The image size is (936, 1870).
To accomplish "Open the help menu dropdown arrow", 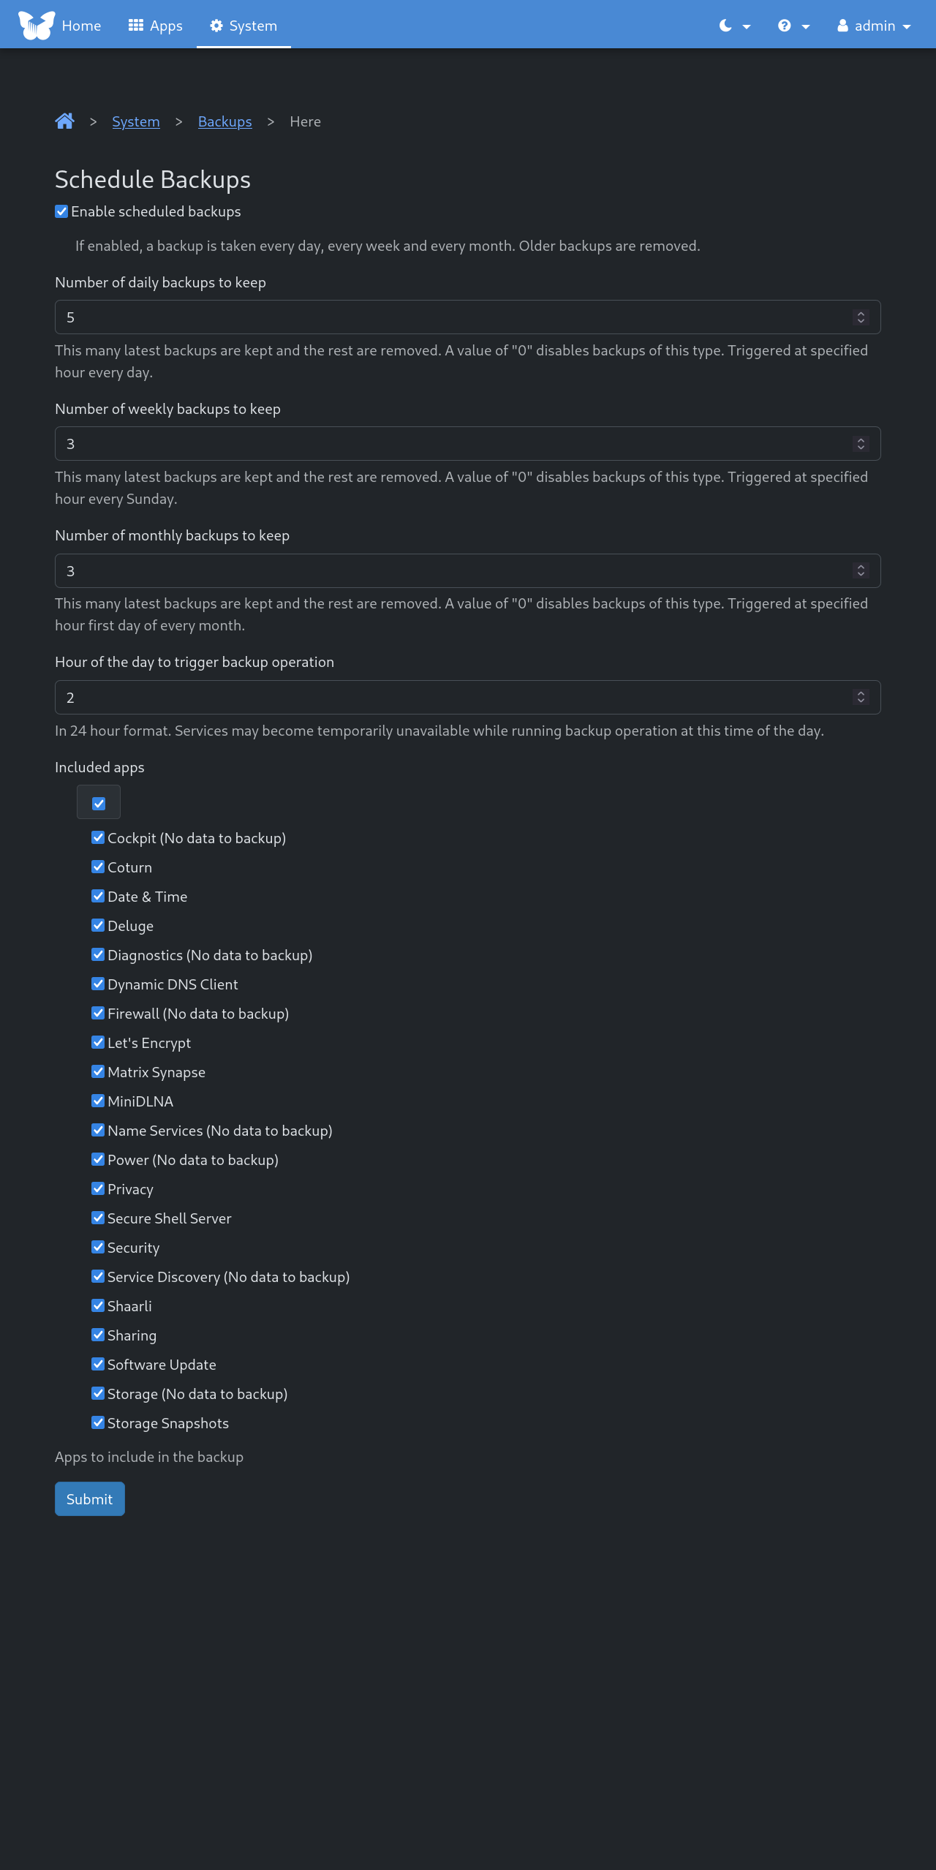I will point(806,26).
